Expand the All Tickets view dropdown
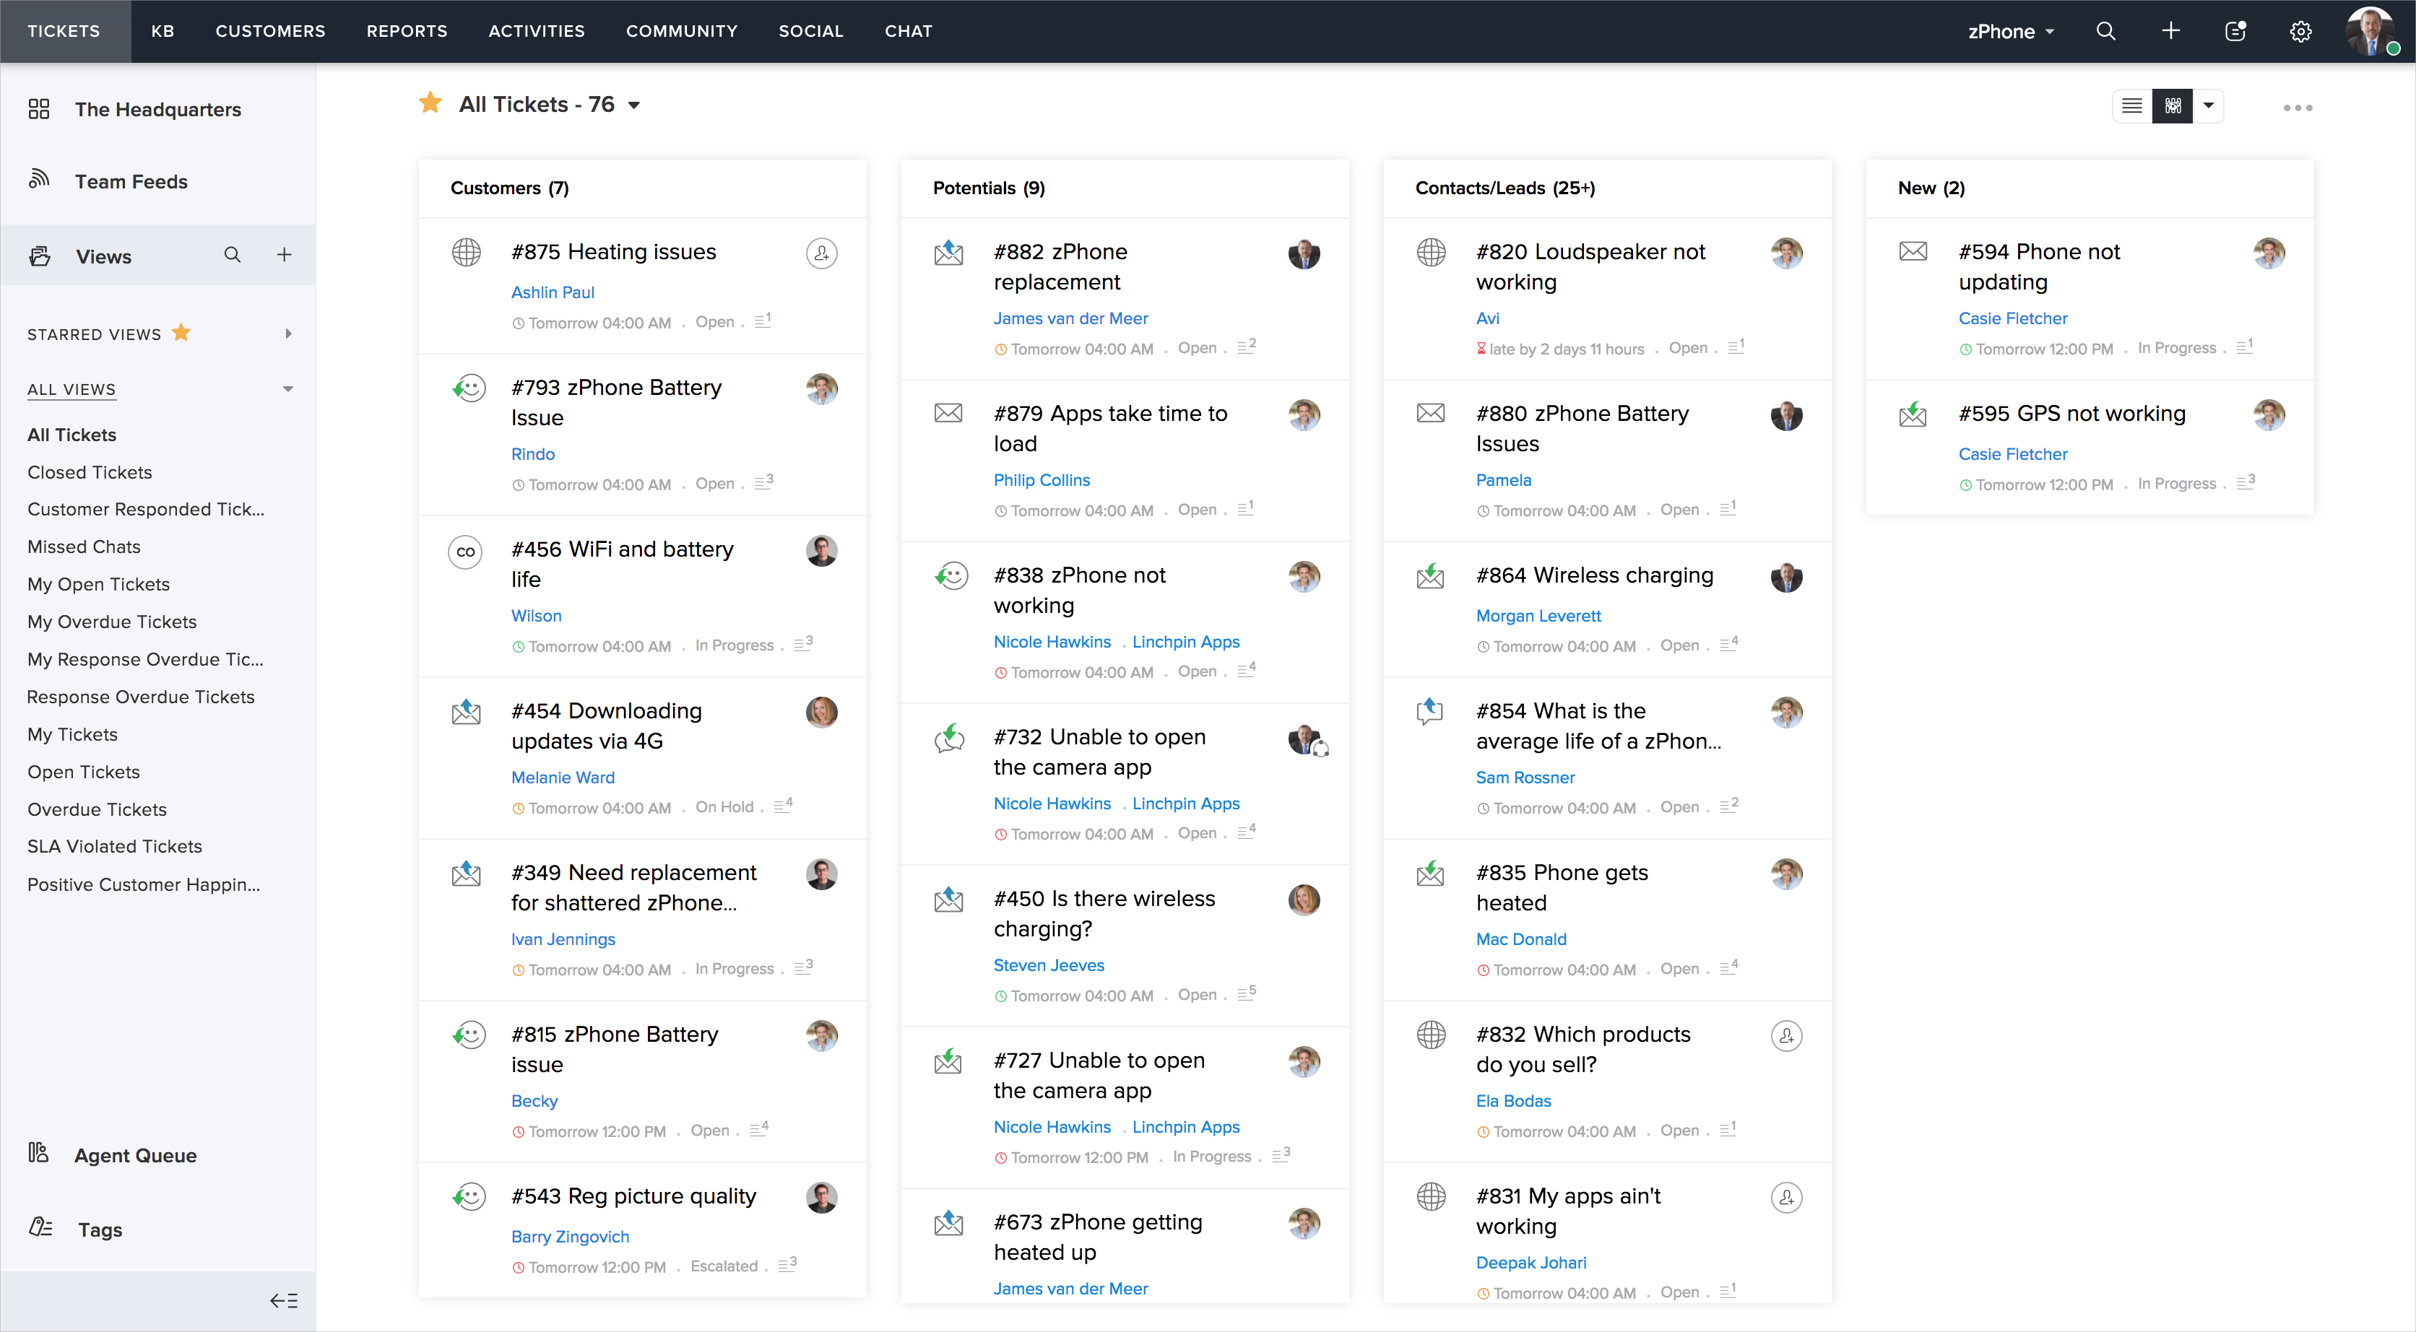Image resolution: width=2416 pixels, height=1332 pixels. point(635,105)
